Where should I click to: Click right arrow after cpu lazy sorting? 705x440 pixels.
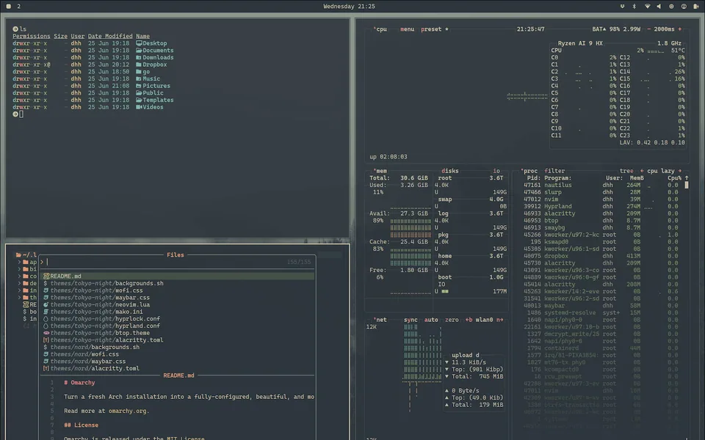(680, 171)
